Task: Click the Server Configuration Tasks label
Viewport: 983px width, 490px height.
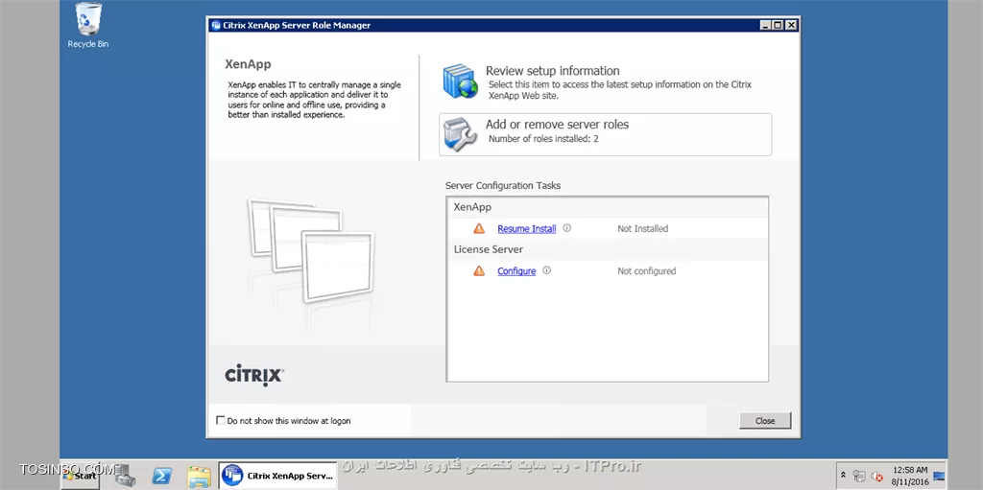Action: click(503, 185)
